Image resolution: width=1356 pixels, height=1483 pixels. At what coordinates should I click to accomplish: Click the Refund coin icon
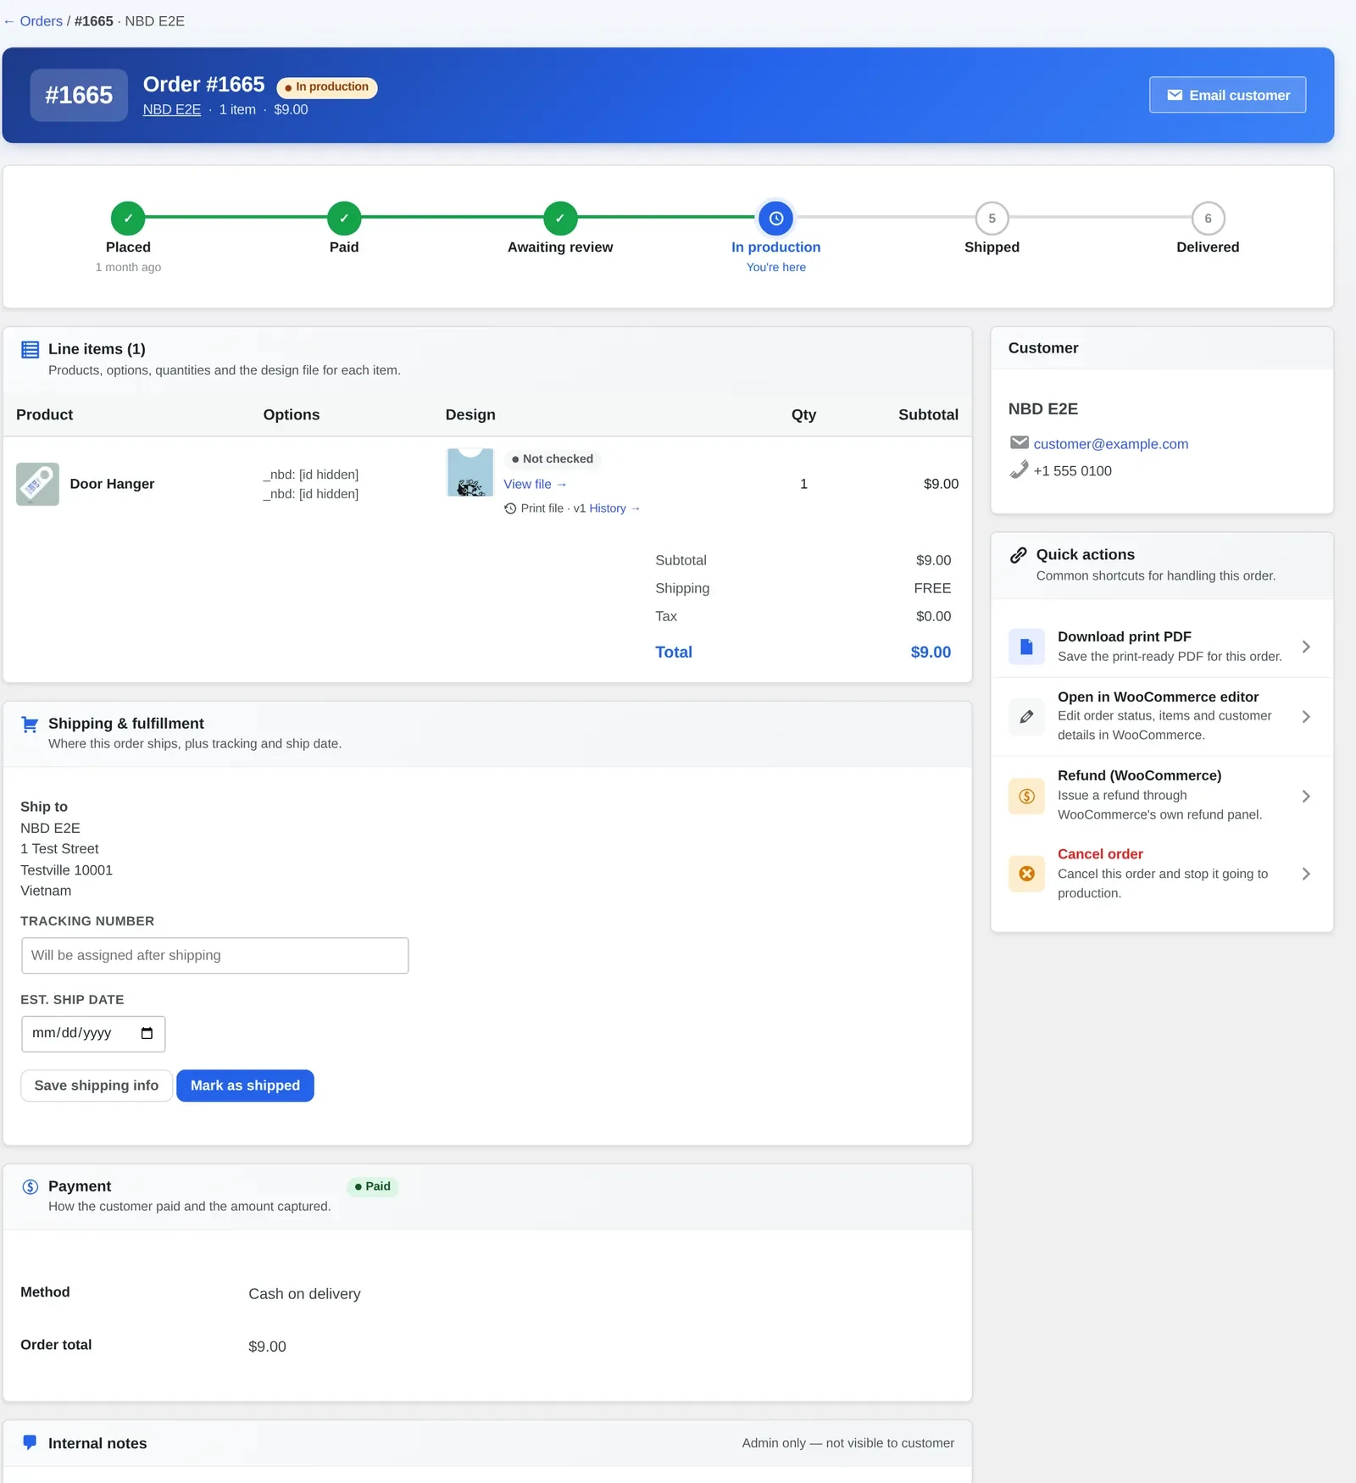pyautogui.click(x=1026, y=797)
